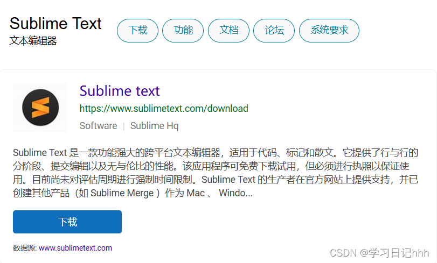Click the 系统要求 pill
437x263 pixels.
tap(329, 30)
